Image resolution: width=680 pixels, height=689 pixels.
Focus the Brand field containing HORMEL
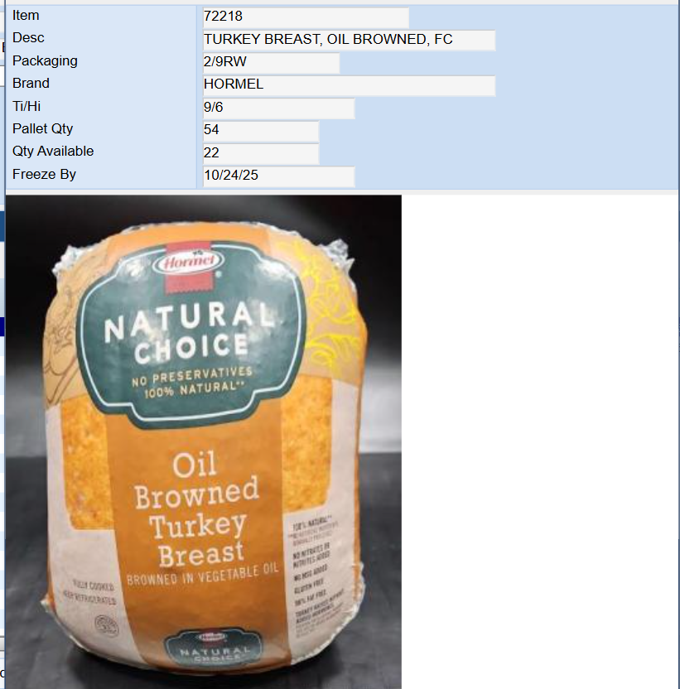coord(349,84)
